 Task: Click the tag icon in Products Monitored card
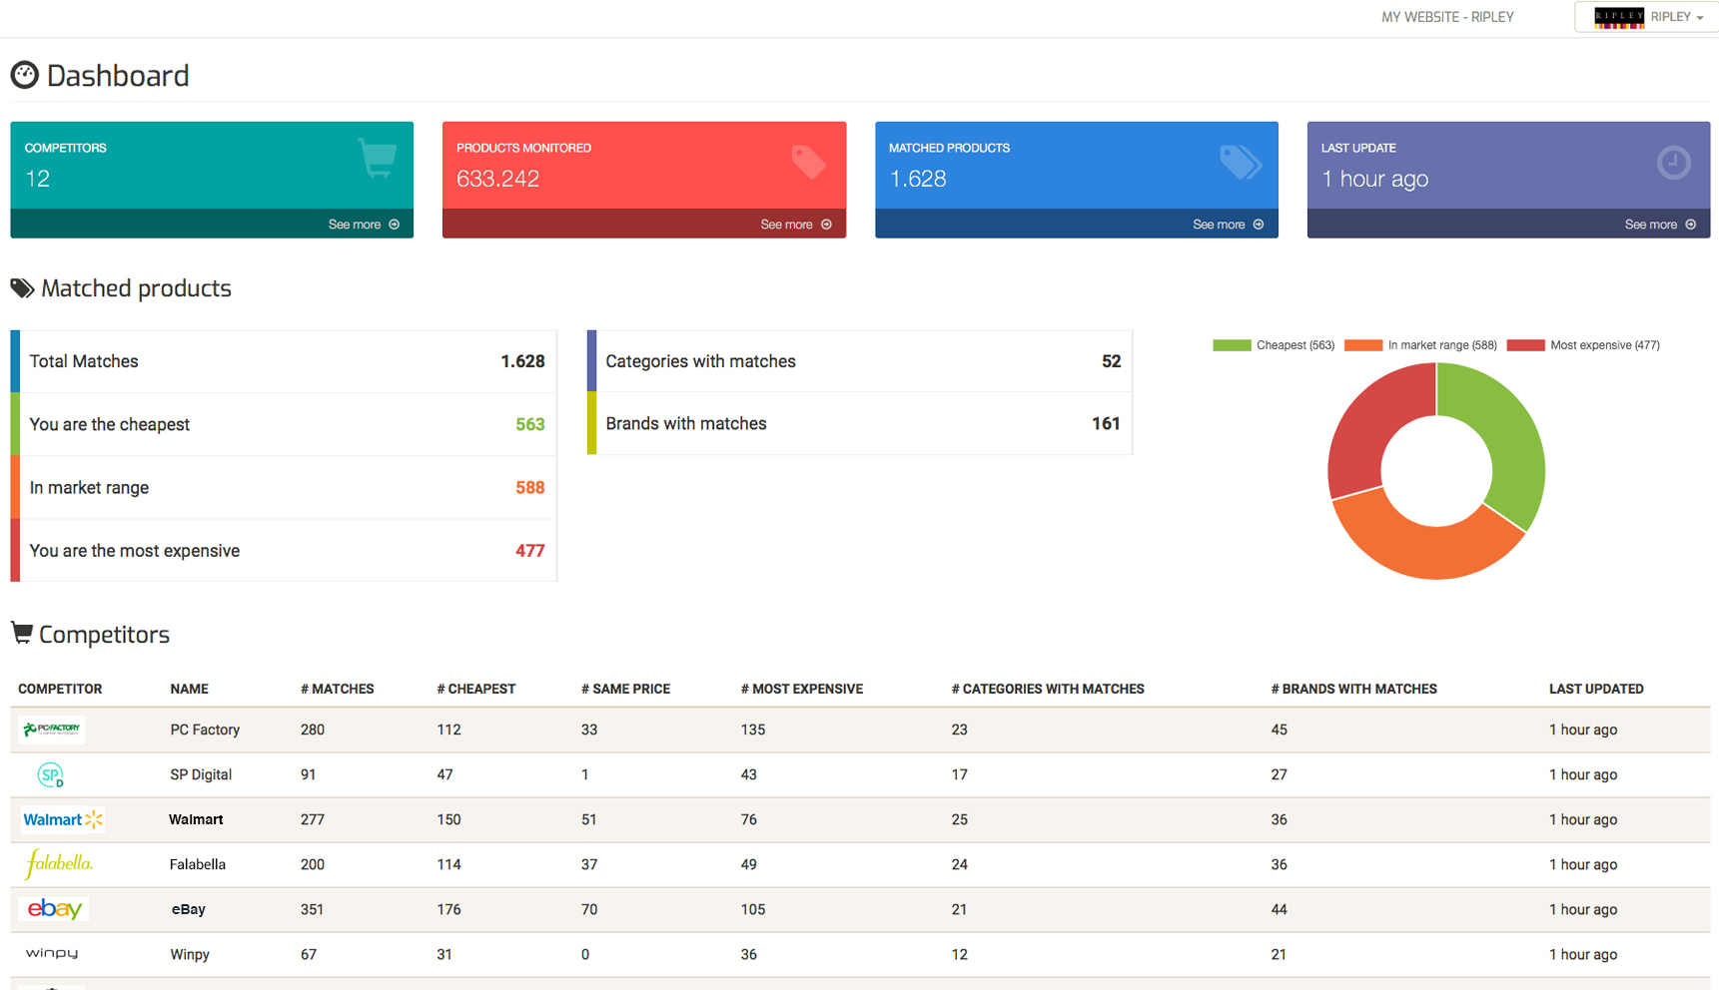click(808, 161)
